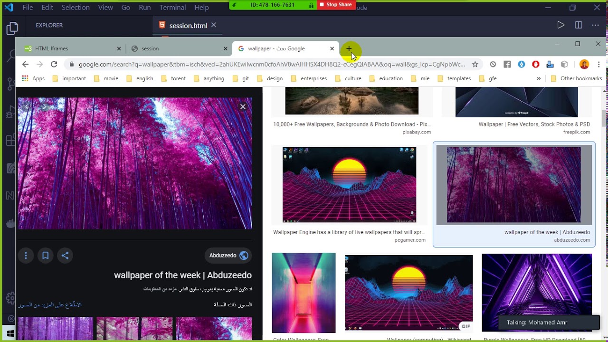This screenshot has height=342, width=608.
Task: Open the important bookmarks folder
Action: point(69,78)
